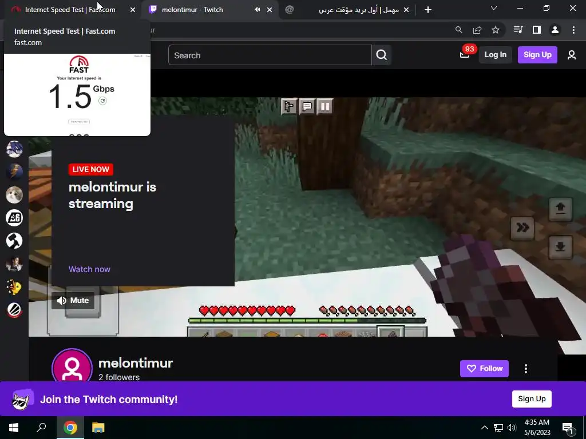This screenshot has width=586, height=439.
Task: Switch to the Internet Speed Test tab
Action: pos(71,10)
